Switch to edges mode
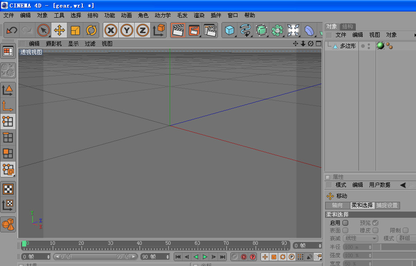This screenshot has width=416, height=266. pyautogui.click(x=8, y=138)
